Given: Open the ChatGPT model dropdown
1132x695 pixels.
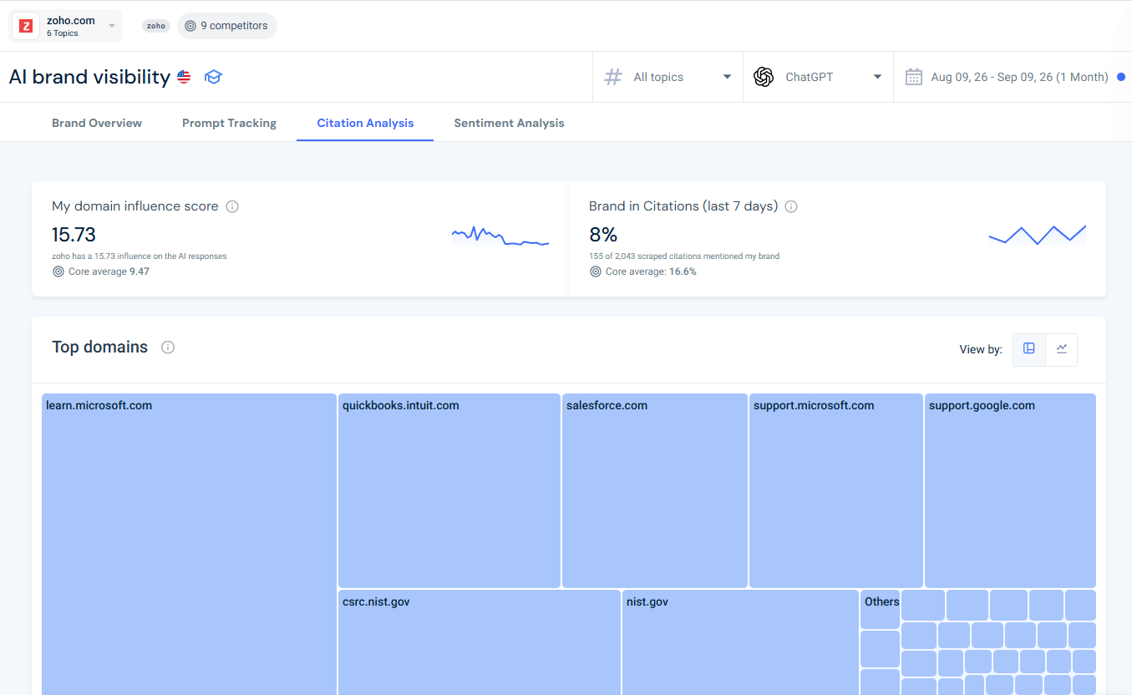Looking at the screenshot, I should tap(818, 77).
